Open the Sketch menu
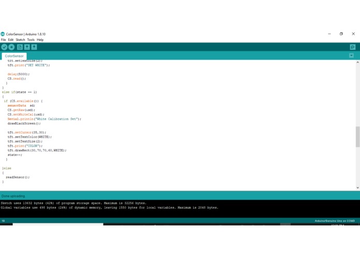The width and height of the screenshot is (360, 256). 20,40
